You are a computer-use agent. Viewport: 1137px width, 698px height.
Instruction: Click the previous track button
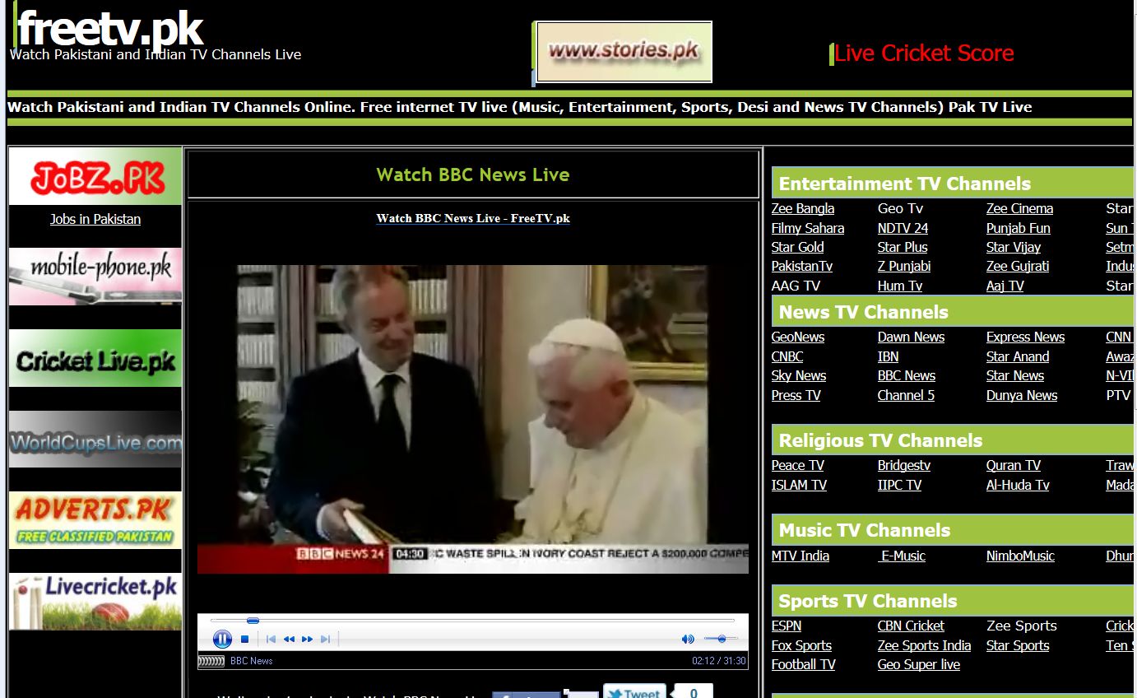(271, 639)
